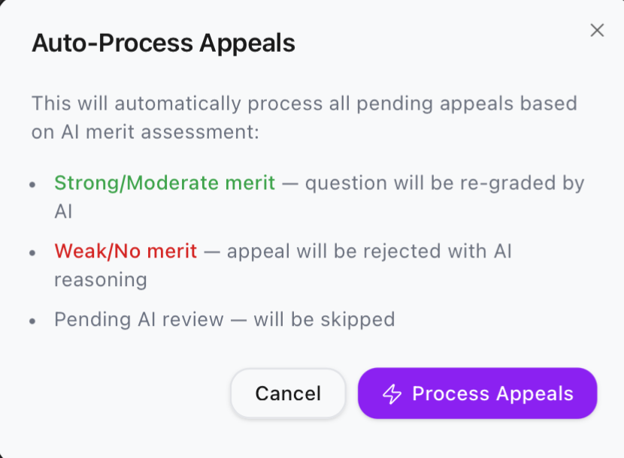Viewport: 624px width, 458px height.
Task: Click the text 'question will be re-graded by'
Action: (x=444, y=182)
